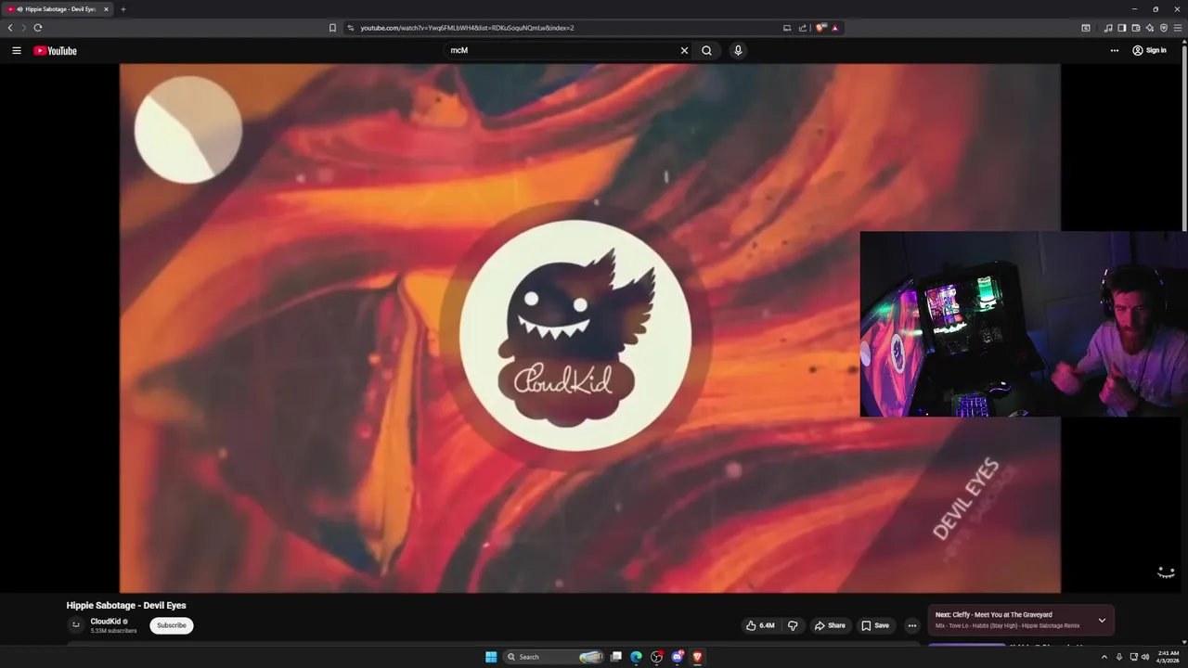The width and height of the screenshot is (1188, 668).
Task: Open Brave VPN shield icon
Action: [x=1164, y=28]
